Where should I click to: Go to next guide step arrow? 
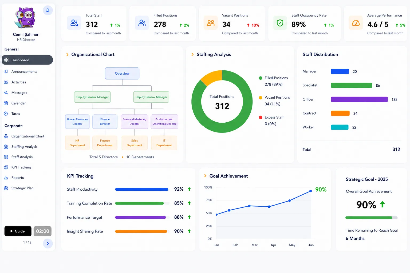click(48, 243)
